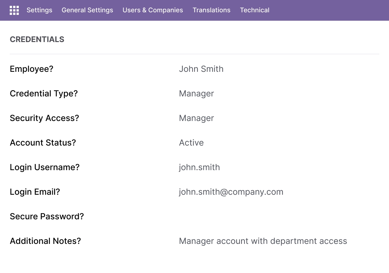Click the Account Status value Active
The image size is (389, 273).
pos(191,143)
